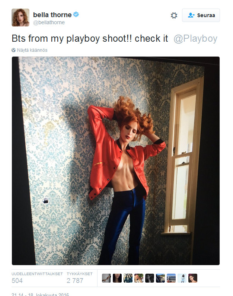The image size is (233, 296).
Task: Click the Näytä käännös translation link
Action: click(32, 50)
